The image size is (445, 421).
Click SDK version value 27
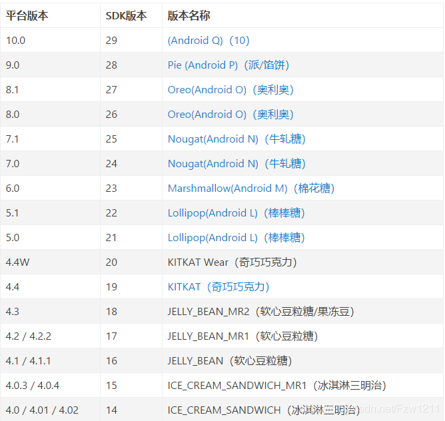[111, 90]
